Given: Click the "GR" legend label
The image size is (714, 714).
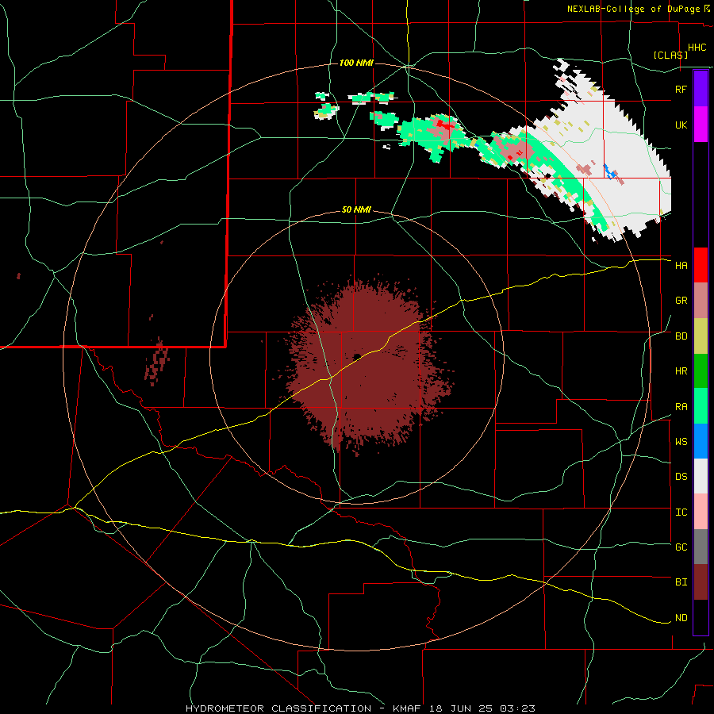Looking at the screenshot, I should click(x=681, y=301).
